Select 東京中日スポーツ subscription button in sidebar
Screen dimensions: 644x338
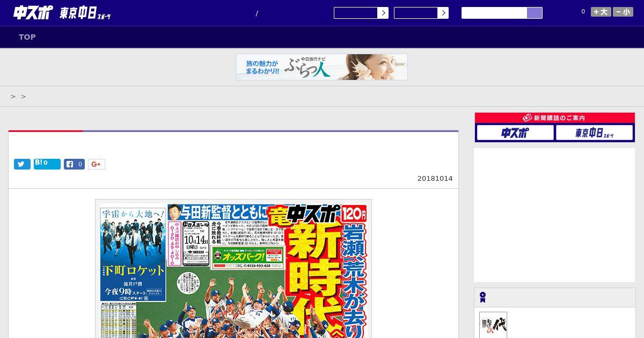(595, 133)
